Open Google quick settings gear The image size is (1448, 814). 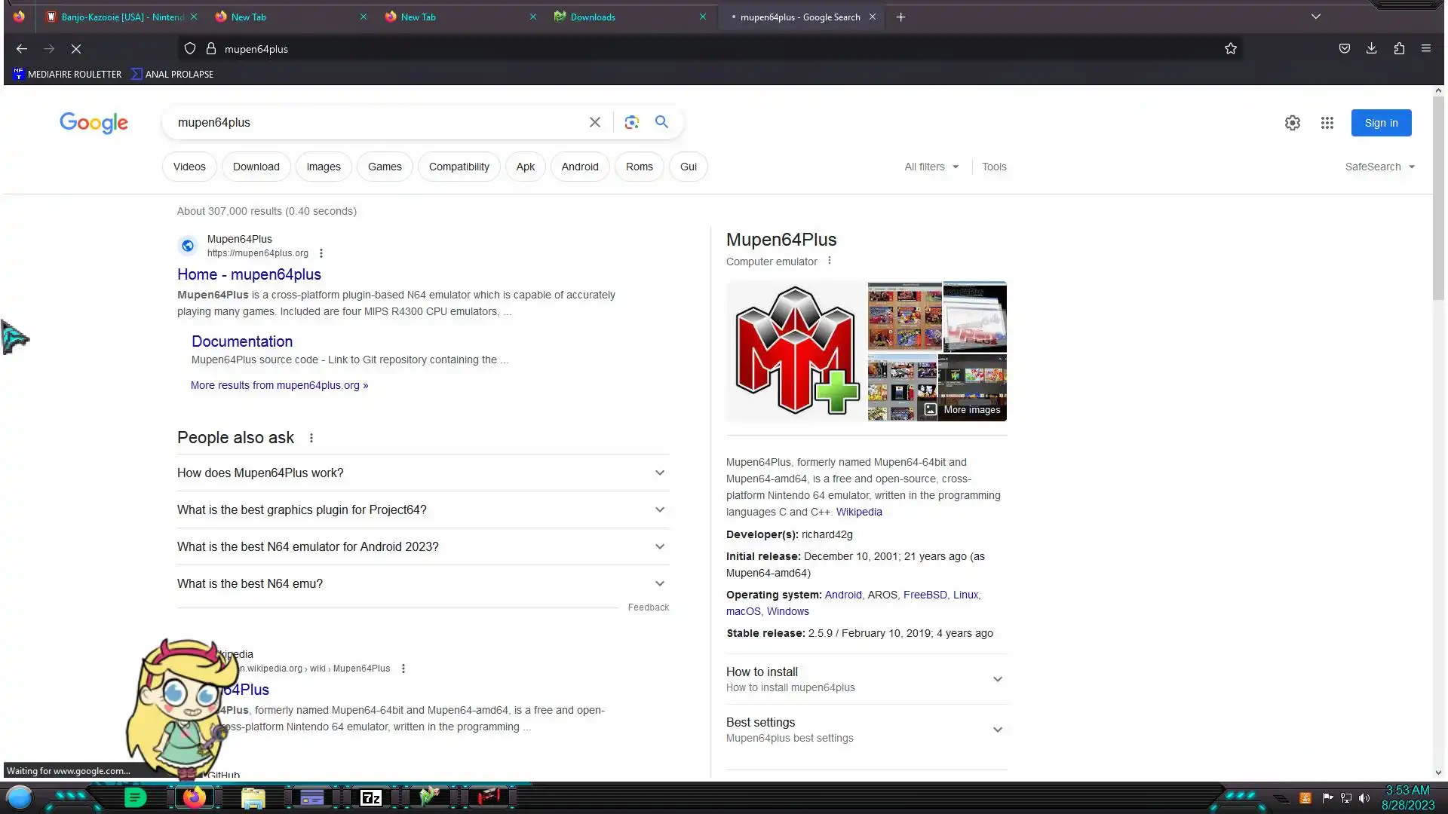1292,123
